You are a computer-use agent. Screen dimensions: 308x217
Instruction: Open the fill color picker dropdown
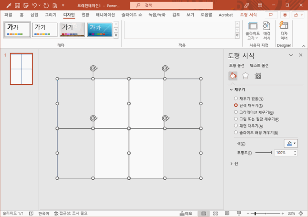click(291, 143)
